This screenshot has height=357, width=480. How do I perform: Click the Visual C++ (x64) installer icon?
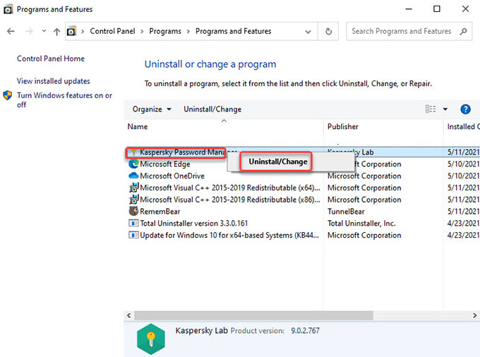pos(133,188)
